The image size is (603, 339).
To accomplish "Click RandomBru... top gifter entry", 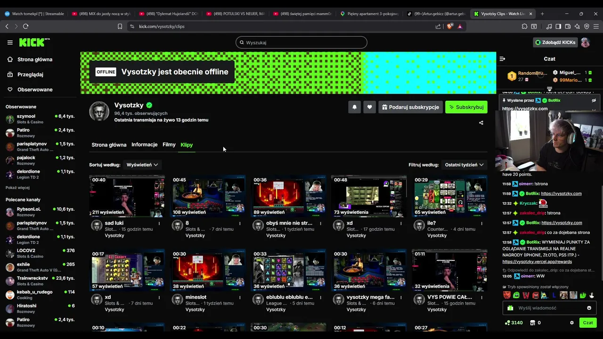I will coord(527,76).
